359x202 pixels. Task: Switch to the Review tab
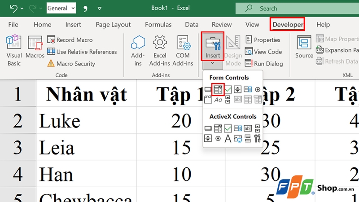pyautogui.click(x=222, y=25)
